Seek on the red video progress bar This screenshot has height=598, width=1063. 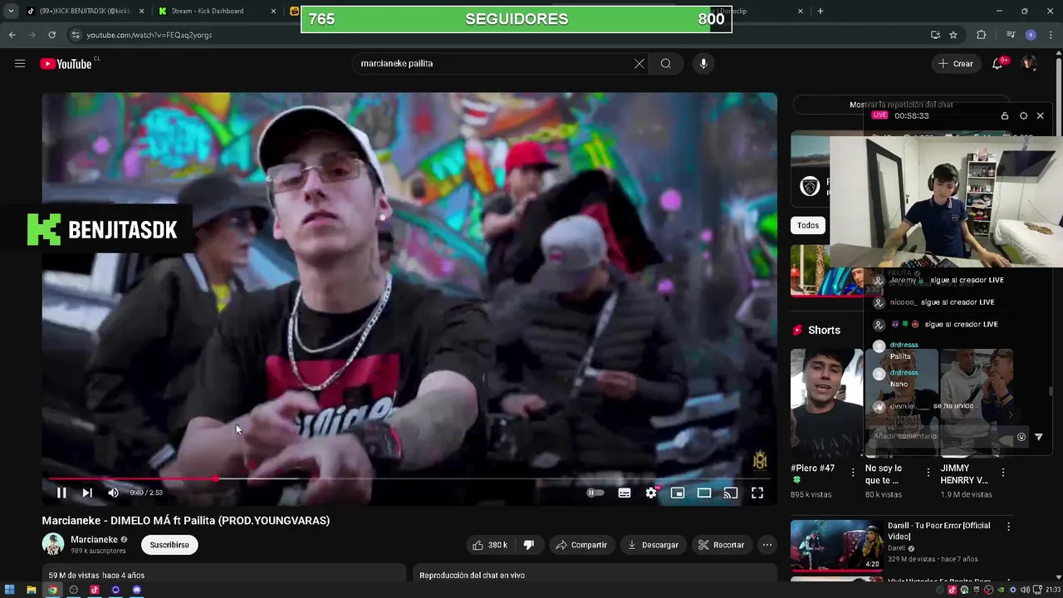click(409, 478)
